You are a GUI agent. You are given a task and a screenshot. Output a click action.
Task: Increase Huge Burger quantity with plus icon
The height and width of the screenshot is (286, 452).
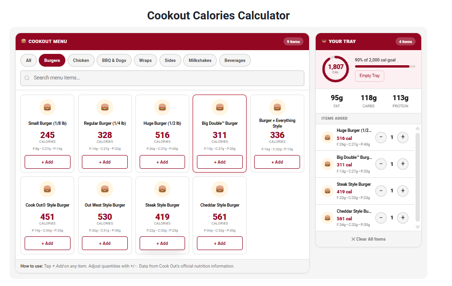tap(402, 138)
